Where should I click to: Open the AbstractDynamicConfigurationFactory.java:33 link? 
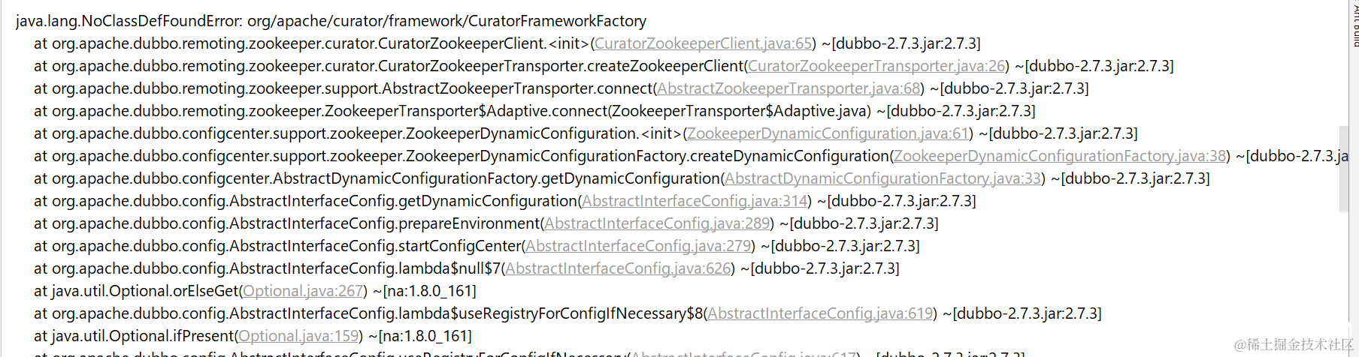[x=882, y=178]
